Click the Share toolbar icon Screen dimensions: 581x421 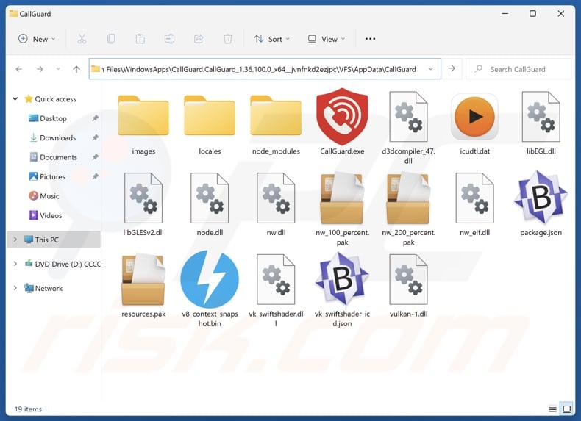199,39
